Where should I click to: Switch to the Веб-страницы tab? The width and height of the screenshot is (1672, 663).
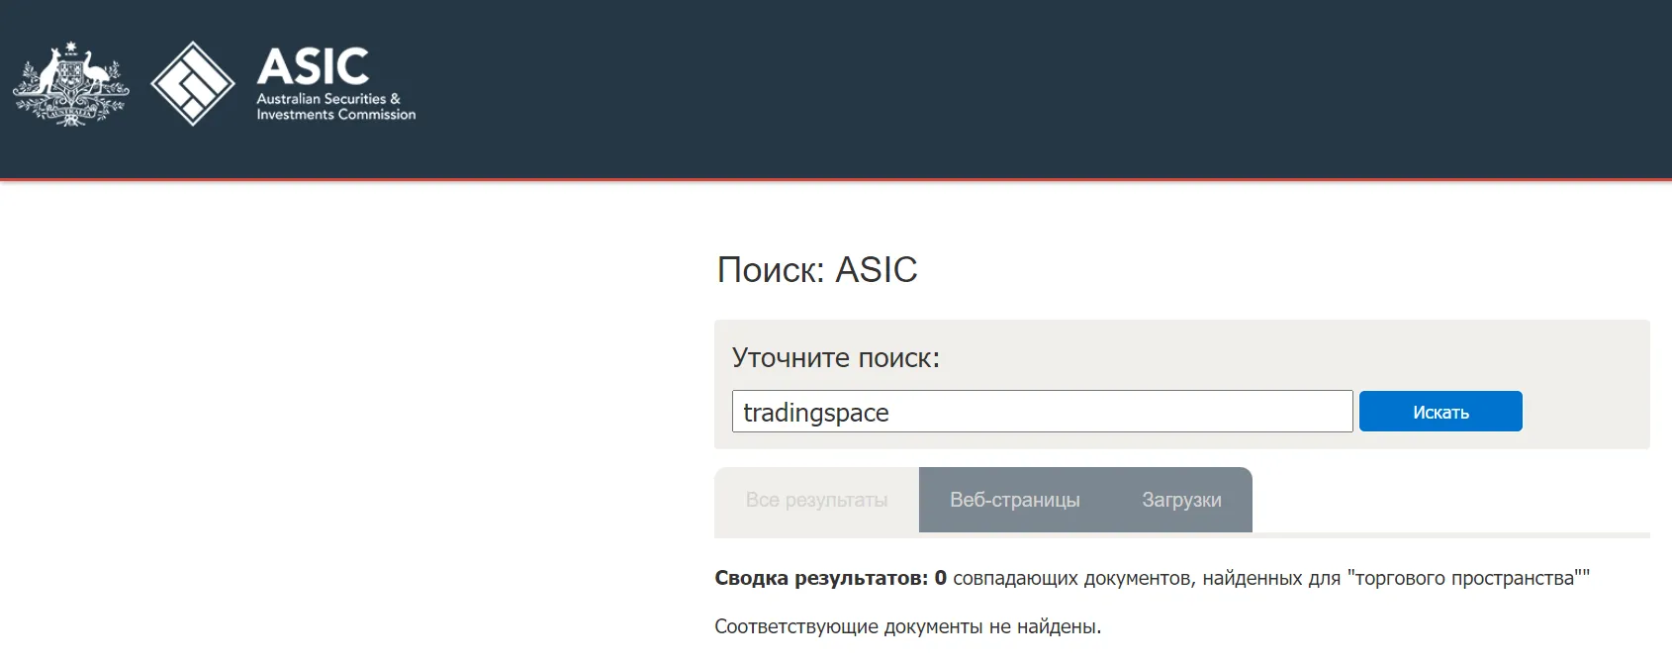tap(1015, 500)
